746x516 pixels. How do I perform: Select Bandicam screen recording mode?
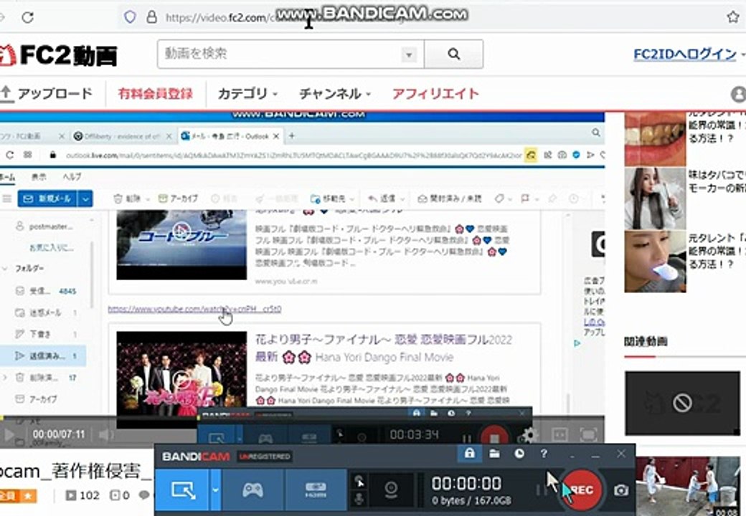pyautogui.click(x=183, y=489)
